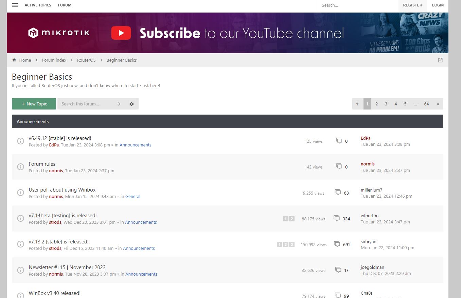Image resolution: width=461 pixels, height=298 pixels.
Task: Open topic v6.49.12 [stable] is released!
Action: 60,138
